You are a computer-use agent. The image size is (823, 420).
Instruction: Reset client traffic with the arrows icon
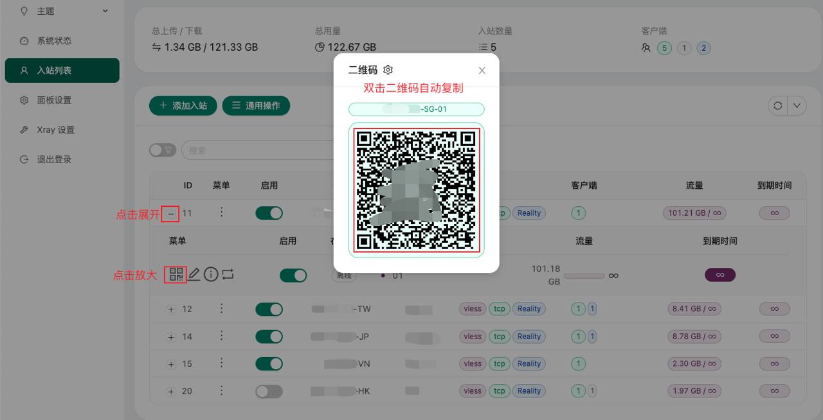[x=228, y=275]
